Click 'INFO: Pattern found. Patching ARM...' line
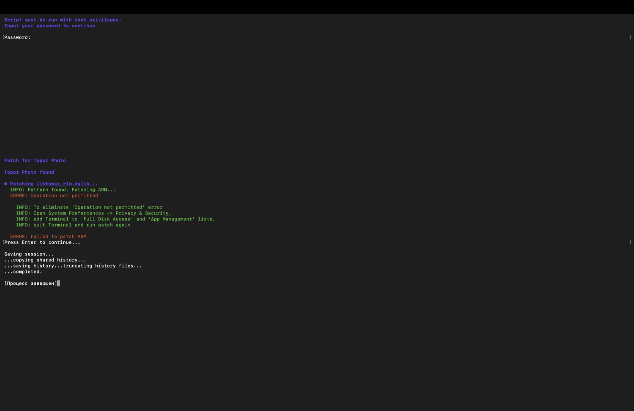Image resolution: width=634 pixels, height=411 pixels. pos(63,190)
